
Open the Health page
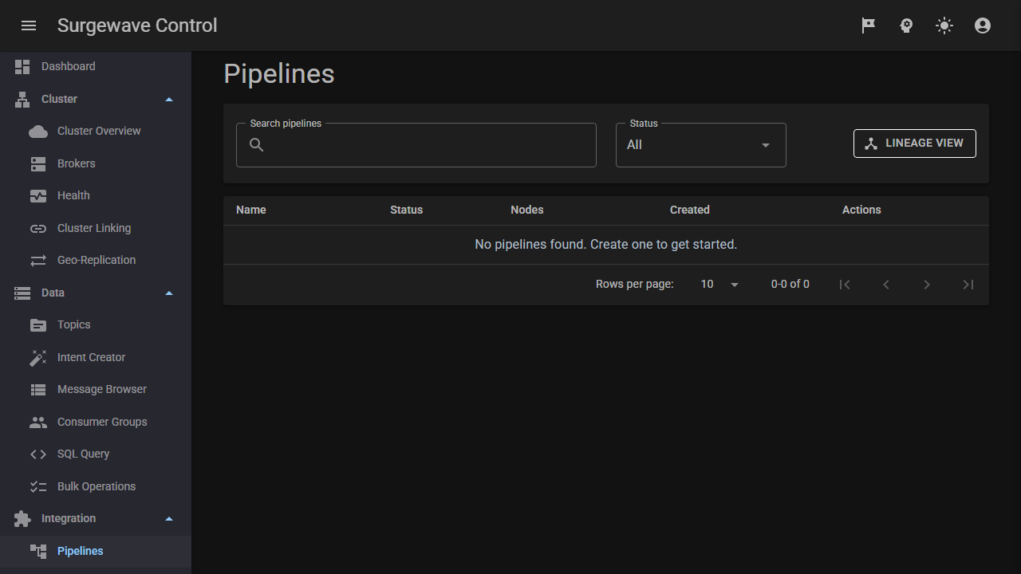click(96, 196)
